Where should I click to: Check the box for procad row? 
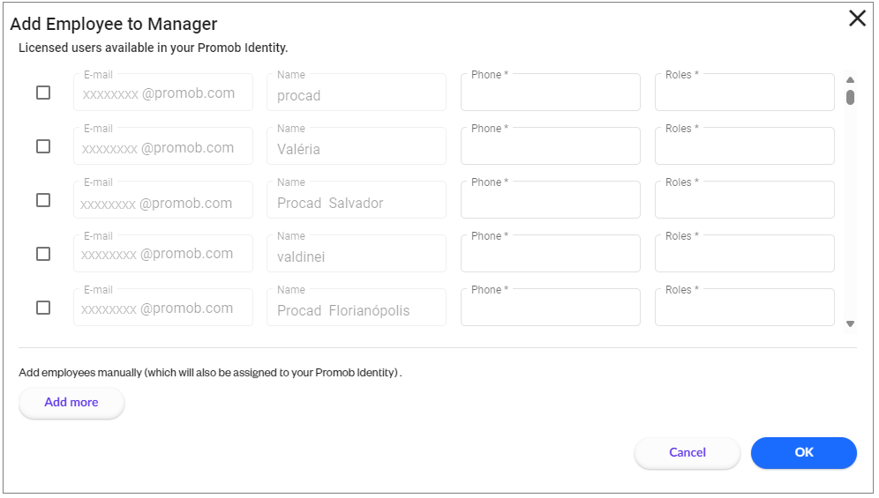point(43,93)
